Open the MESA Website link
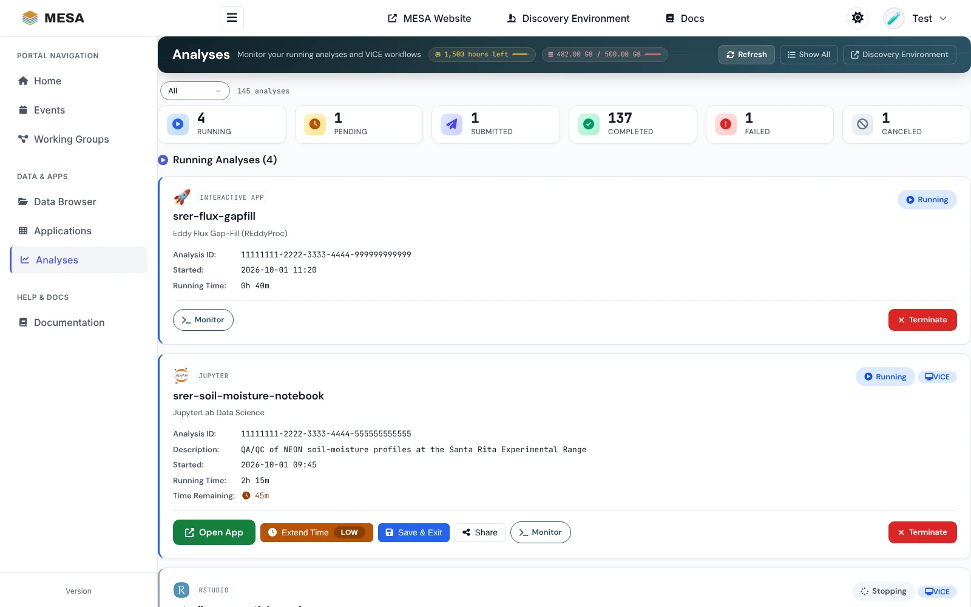971x607 pixels. click(430, 18)
